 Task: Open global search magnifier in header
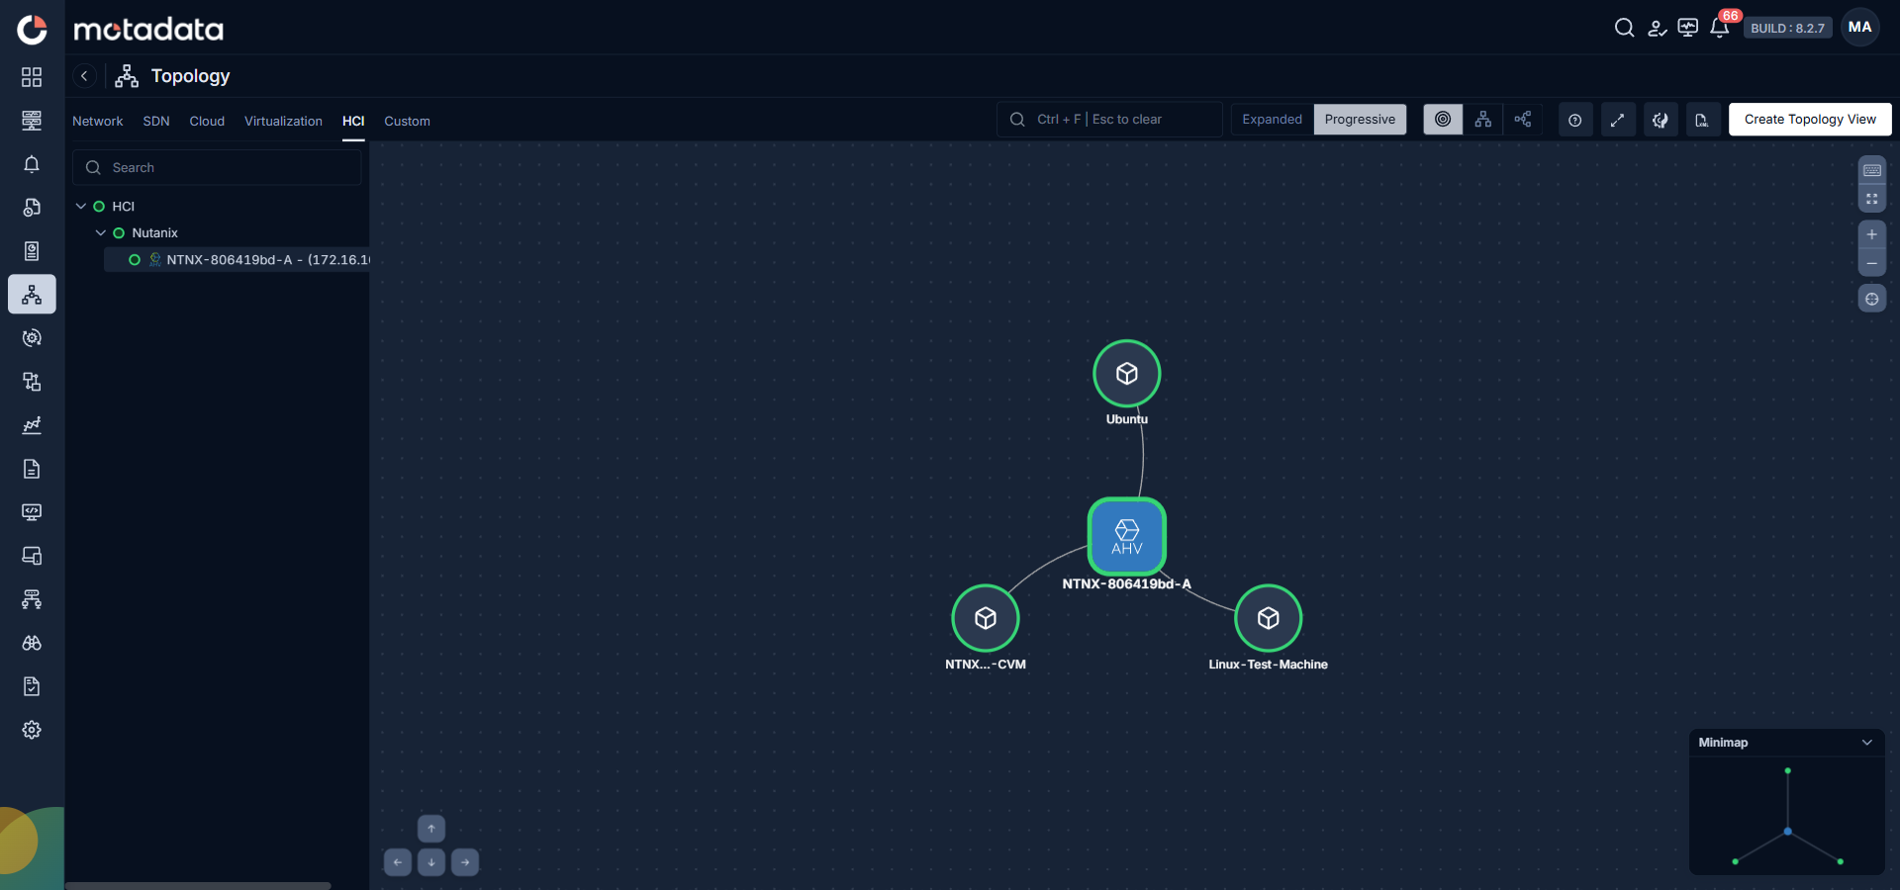1624,28
